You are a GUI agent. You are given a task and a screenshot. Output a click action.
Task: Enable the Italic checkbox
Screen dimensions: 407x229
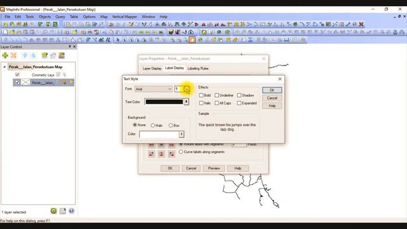[x=201, y=103]
